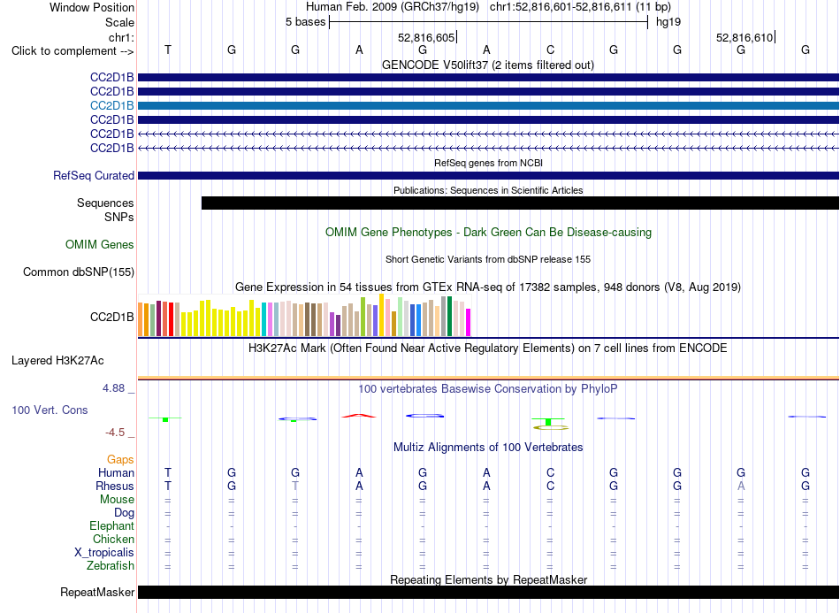The image size is (840, 613).
Task: Open the Layered H3K27Ac track label
Action: point(57,361)
